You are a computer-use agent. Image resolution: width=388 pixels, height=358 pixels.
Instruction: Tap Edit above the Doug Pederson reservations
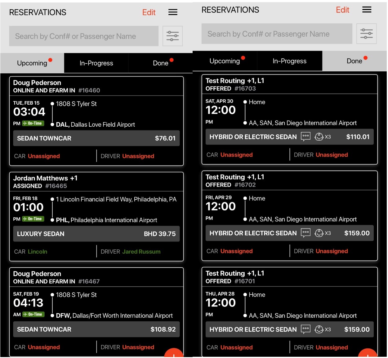(149, 12)
